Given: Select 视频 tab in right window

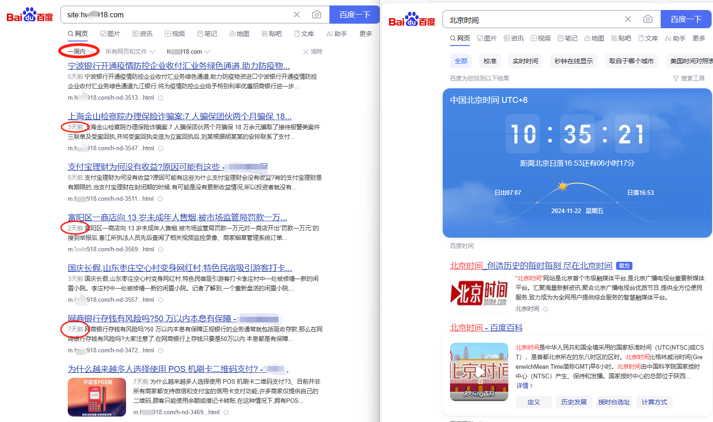Looking at the screenshot, I should [x=541, y=38].
